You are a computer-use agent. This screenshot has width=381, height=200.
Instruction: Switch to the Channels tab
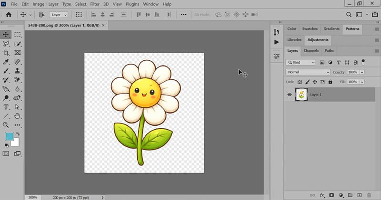click(311, 51)
